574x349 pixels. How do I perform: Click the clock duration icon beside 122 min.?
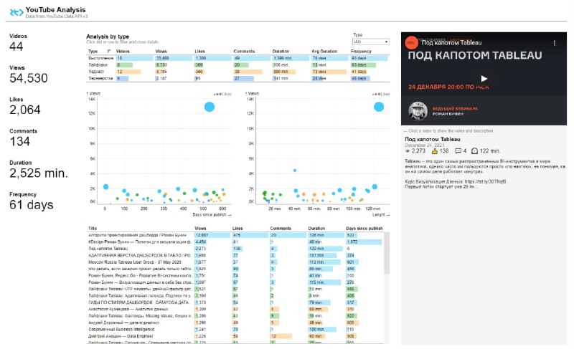click(x=474, y=151)
